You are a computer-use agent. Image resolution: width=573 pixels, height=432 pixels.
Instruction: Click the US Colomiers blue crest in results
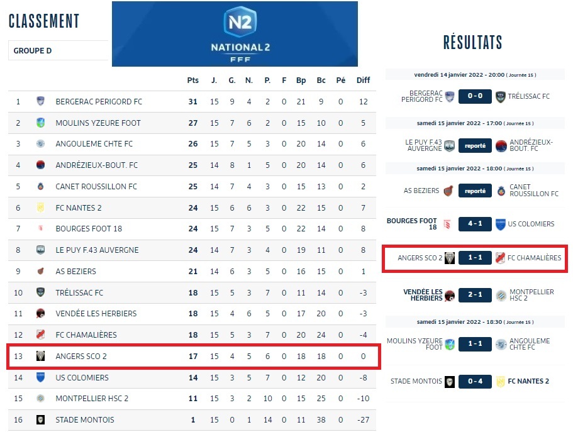pos(501,224)
